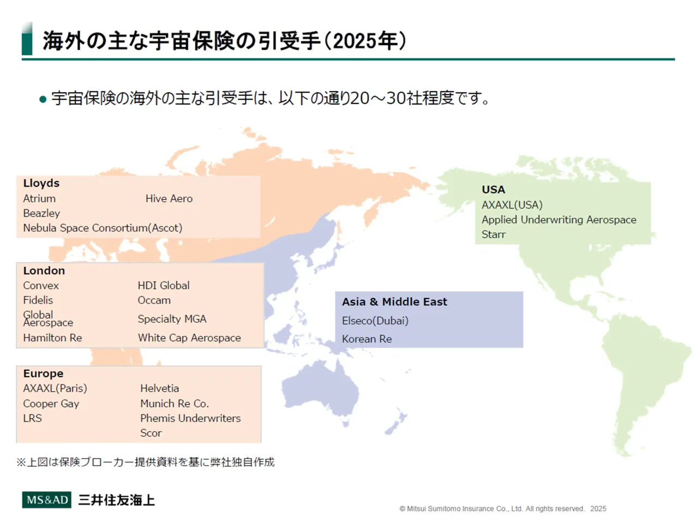Click Hamilton Re in the London box
Viewport: 698px width, 520px height.
point(52,338)
